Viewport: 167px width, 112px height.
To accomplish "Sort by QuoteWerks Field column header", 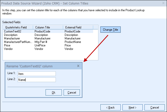I will tap(18, 27).
